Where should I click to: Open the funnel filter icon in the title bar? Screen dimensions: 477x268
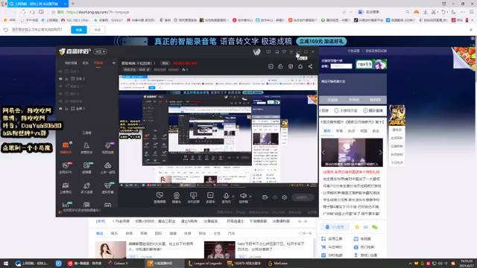(284, 51)
